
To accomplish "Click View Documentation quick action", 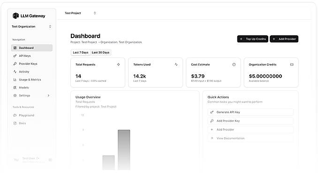I will [x=250, y=138].
